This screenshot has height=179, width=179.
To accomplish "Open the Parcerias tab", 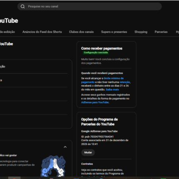I will click(x=161, y=32).
